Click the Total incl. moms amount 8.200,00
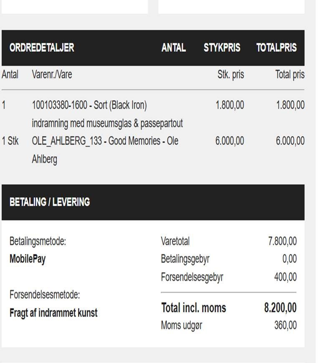The height and width of the screenshot is (363, 320). pos(280,308)
